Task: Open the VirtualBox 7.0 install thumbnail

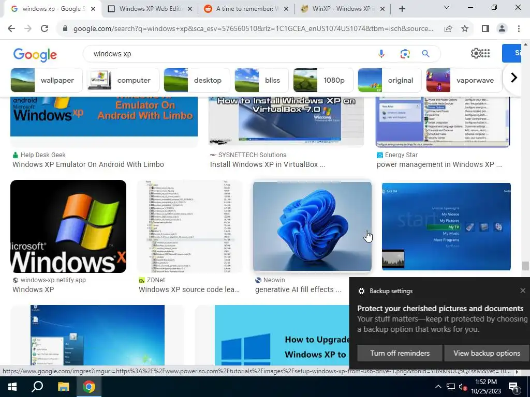Action: 286,121
